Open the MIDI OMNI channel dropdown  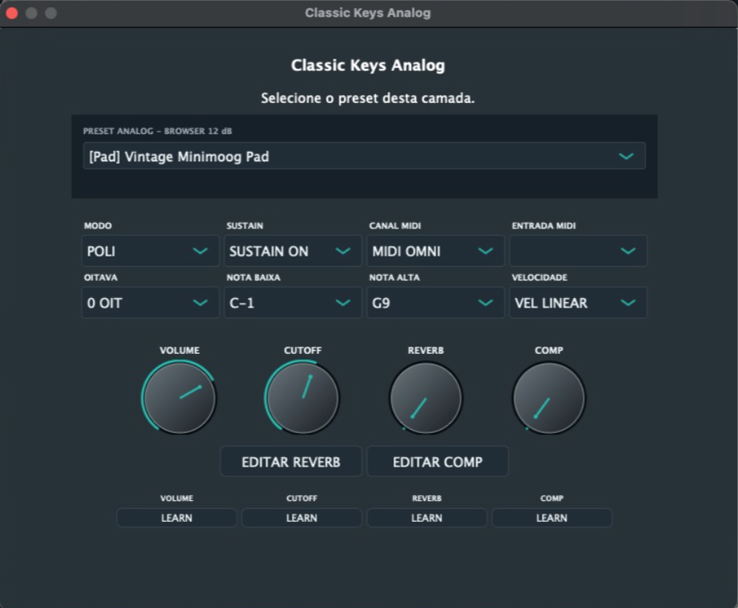[435, 251]
